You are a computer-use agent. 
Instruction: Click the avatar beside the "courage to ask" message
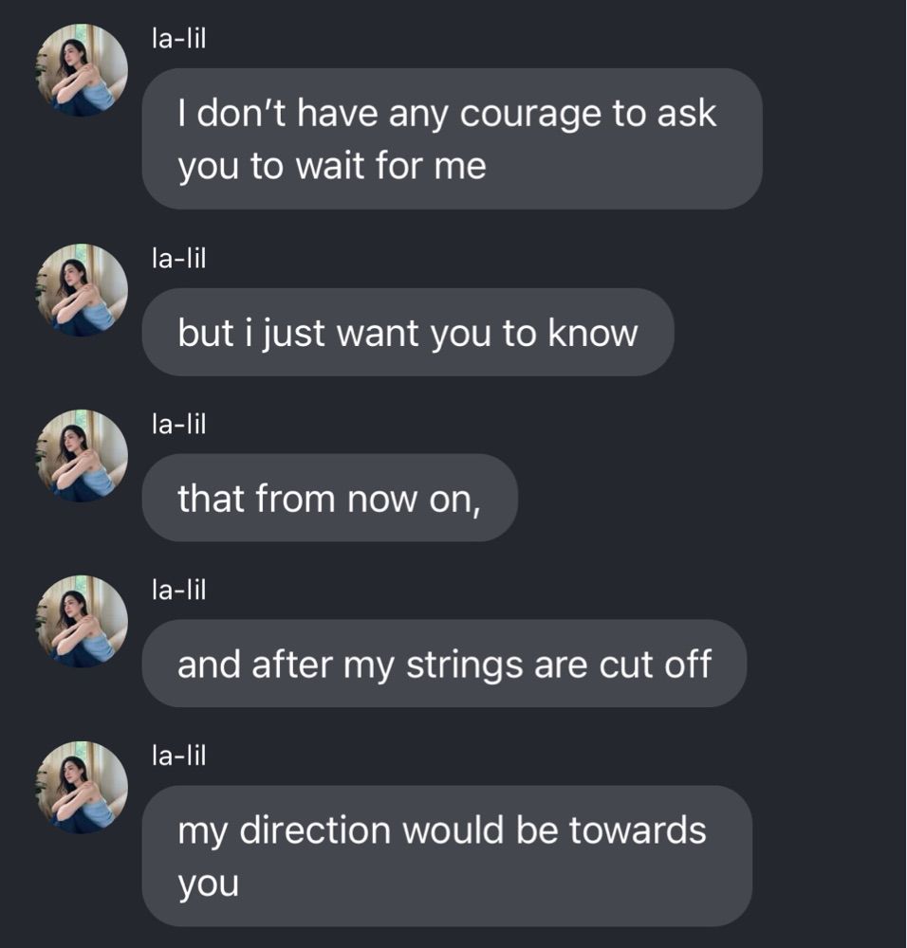(x=82, y=70)
